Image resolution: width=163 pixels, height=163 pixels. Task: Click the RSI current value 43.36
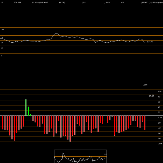pos(150,42)
